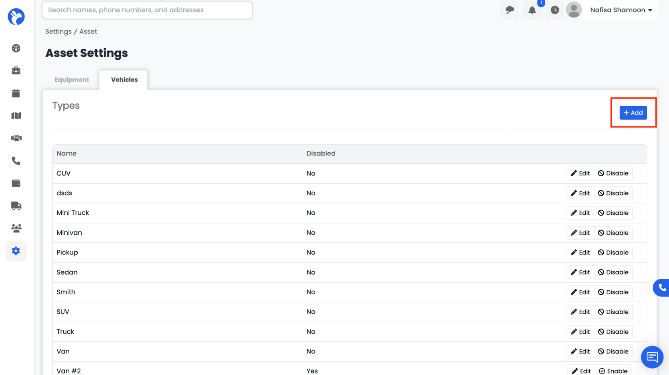Open the calendar icon in sidebar
Image resolution: width=669 pixels, height=375 pixels.
point(16,93)
